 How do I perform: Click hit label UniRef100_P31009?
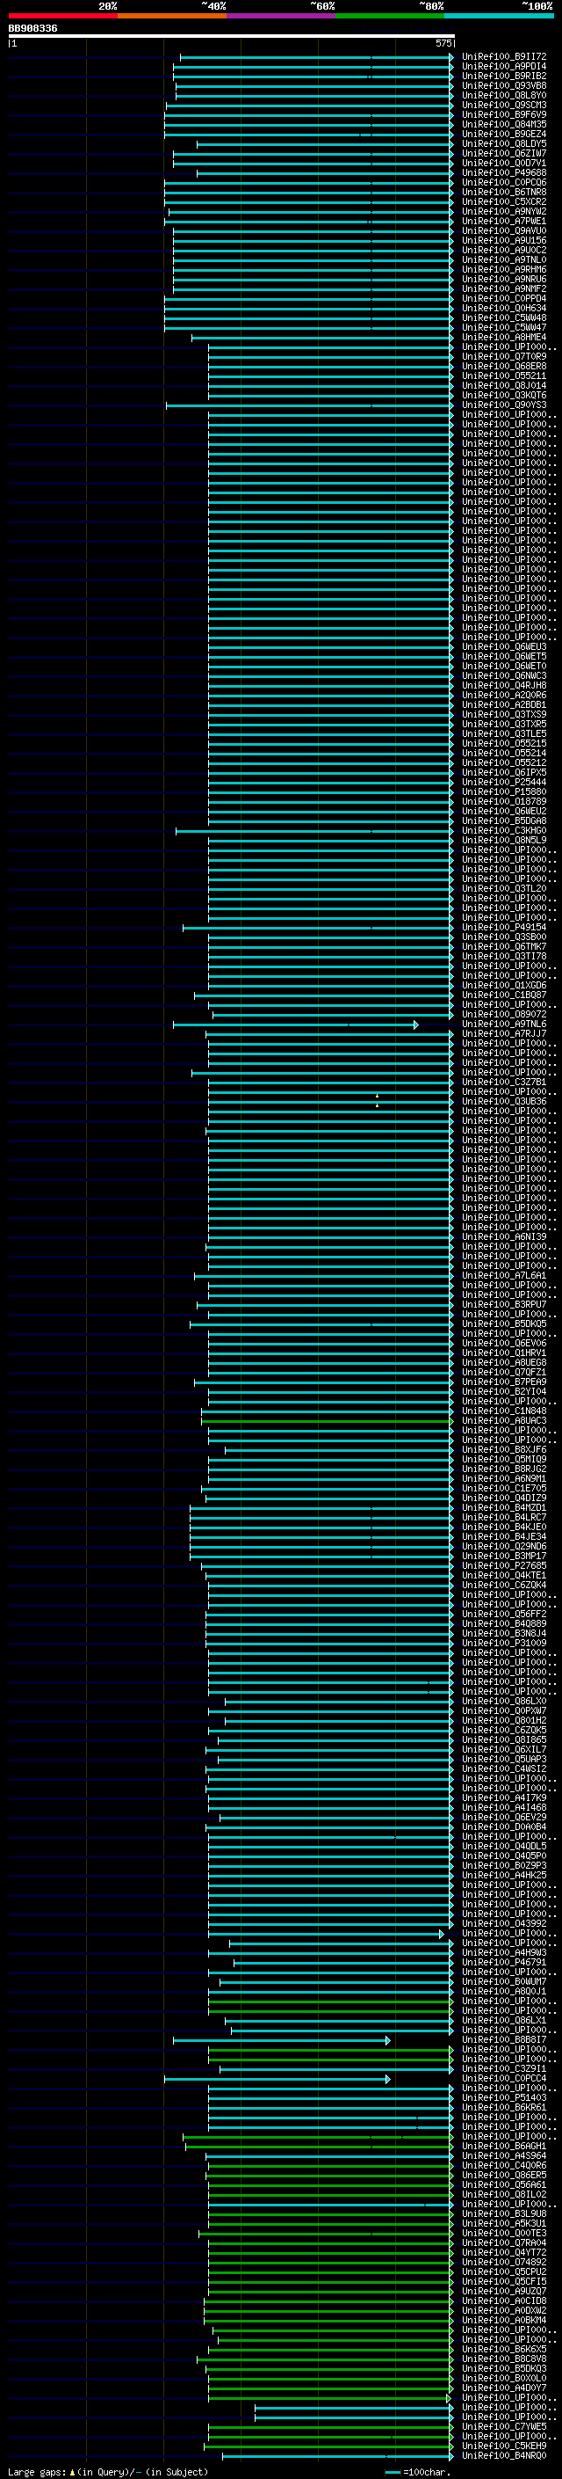[504, 1643]
